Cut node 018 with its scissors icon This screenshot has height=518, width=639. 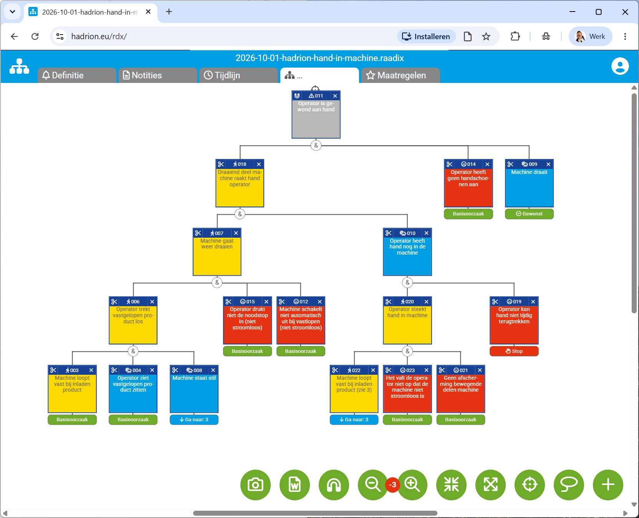tap(221, 164)
